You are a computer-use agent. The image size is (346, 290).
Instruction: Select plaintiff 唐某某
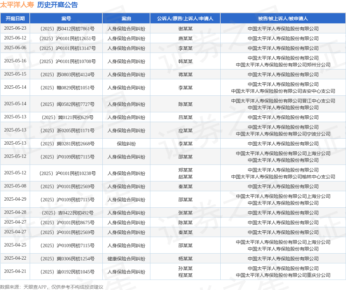(x=186, y=38)
